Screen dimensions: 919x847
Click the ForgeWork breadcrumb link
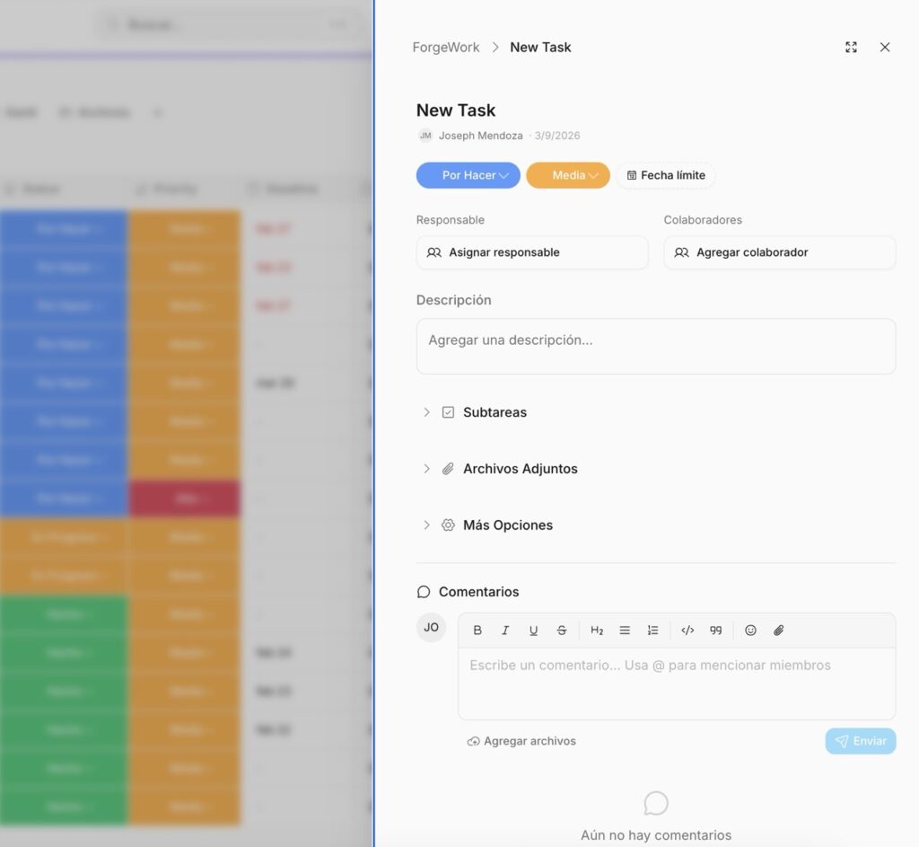point(446,48)
